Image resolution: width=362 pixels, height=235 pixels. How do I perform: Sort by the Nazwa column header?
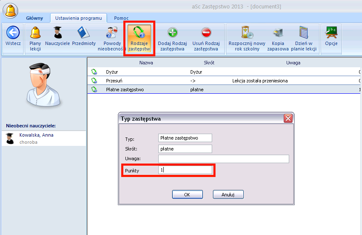click(146, 63)
